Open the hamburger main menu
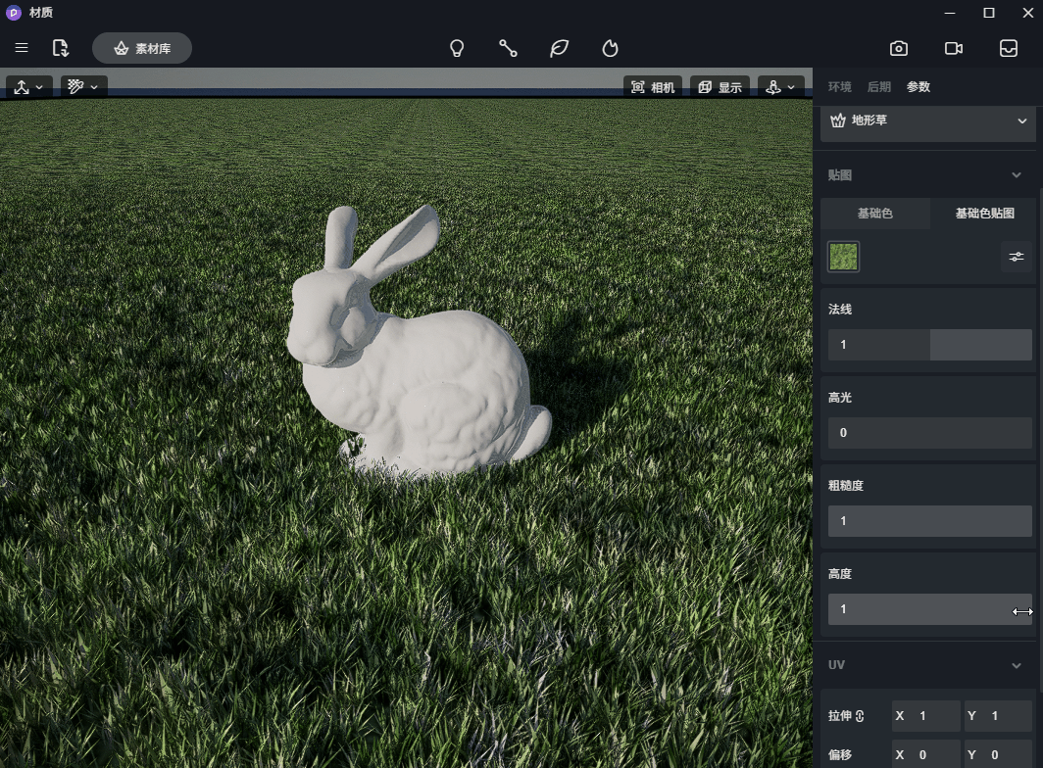The image size is (1043, 768). (x=22, y=48)
